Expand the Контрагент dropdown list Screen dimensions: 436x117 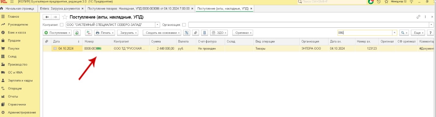(158, 25)
